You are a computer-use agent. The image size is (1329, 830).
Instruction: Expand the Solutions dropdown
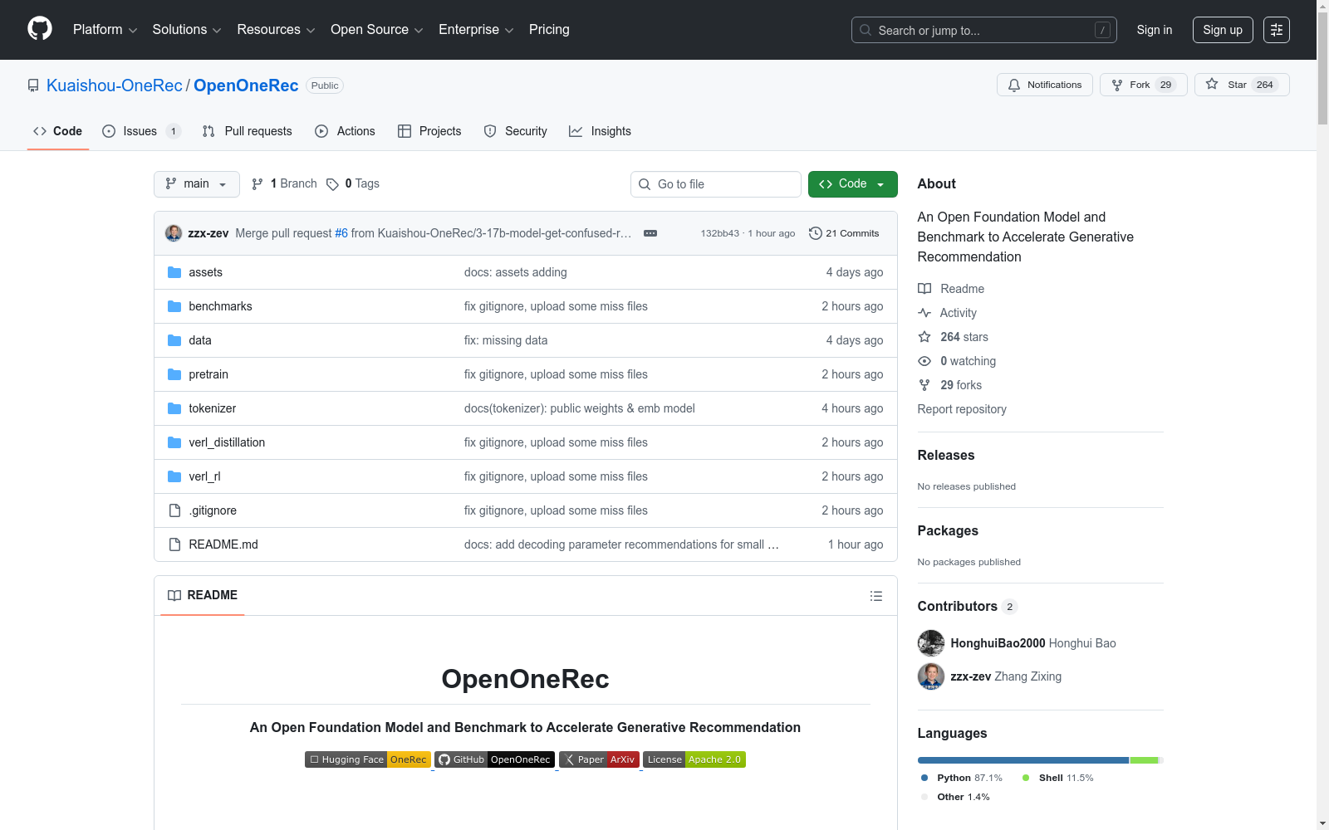(187, 30)
